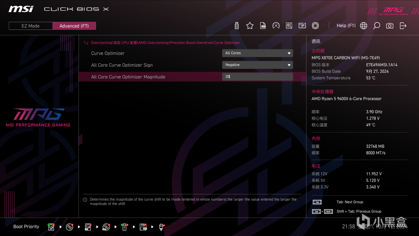The image size is (419, 236).
Task: Focus the magnitude field showing 20
Action: coord(257,77)
